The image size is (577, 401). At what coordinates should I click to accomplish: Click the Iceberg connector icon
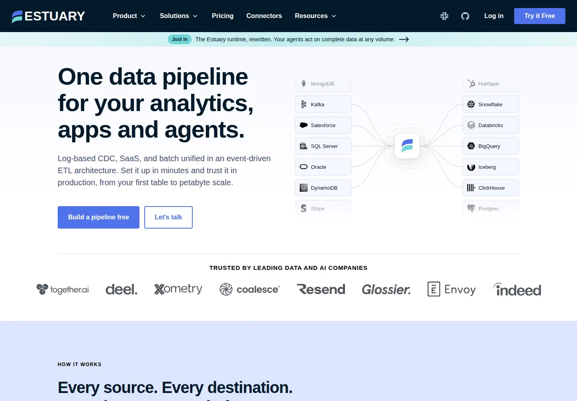(x=471, y=167)
